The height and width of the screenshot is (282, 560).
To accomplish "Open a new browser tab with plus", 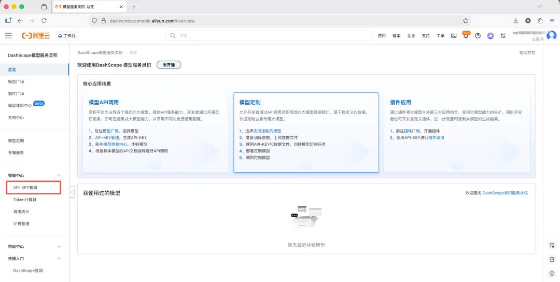I will click(134, 7).
